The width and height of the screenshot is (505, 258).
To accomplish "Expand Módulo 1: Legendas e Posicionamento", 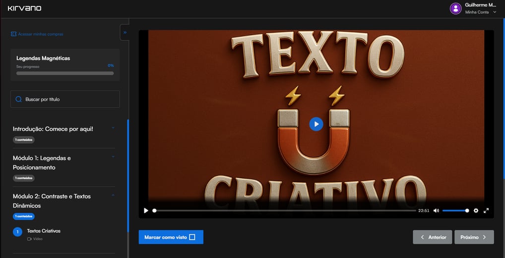I will point(113,157).
